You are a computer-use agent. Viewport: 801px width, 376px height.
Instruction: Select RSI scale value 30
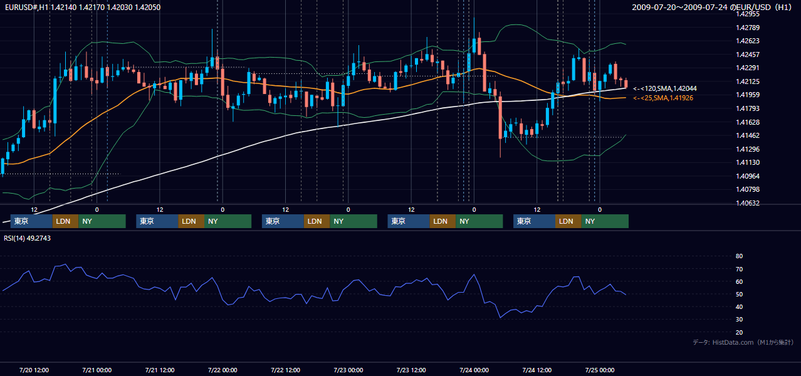pos(739,320)
